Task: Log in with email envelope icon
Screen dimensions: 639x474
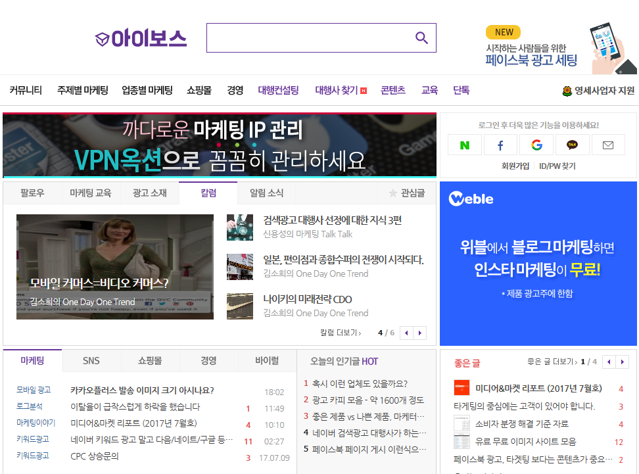Action: pyautogui.click(x=608, y=145)
